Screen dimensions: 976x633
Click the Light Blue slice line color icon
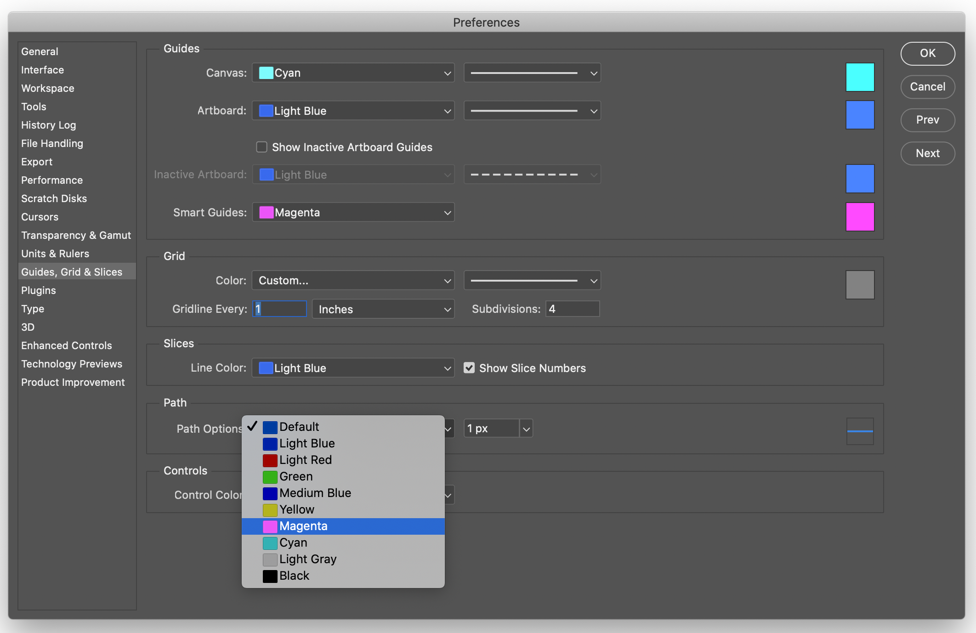tap(266, 367)
